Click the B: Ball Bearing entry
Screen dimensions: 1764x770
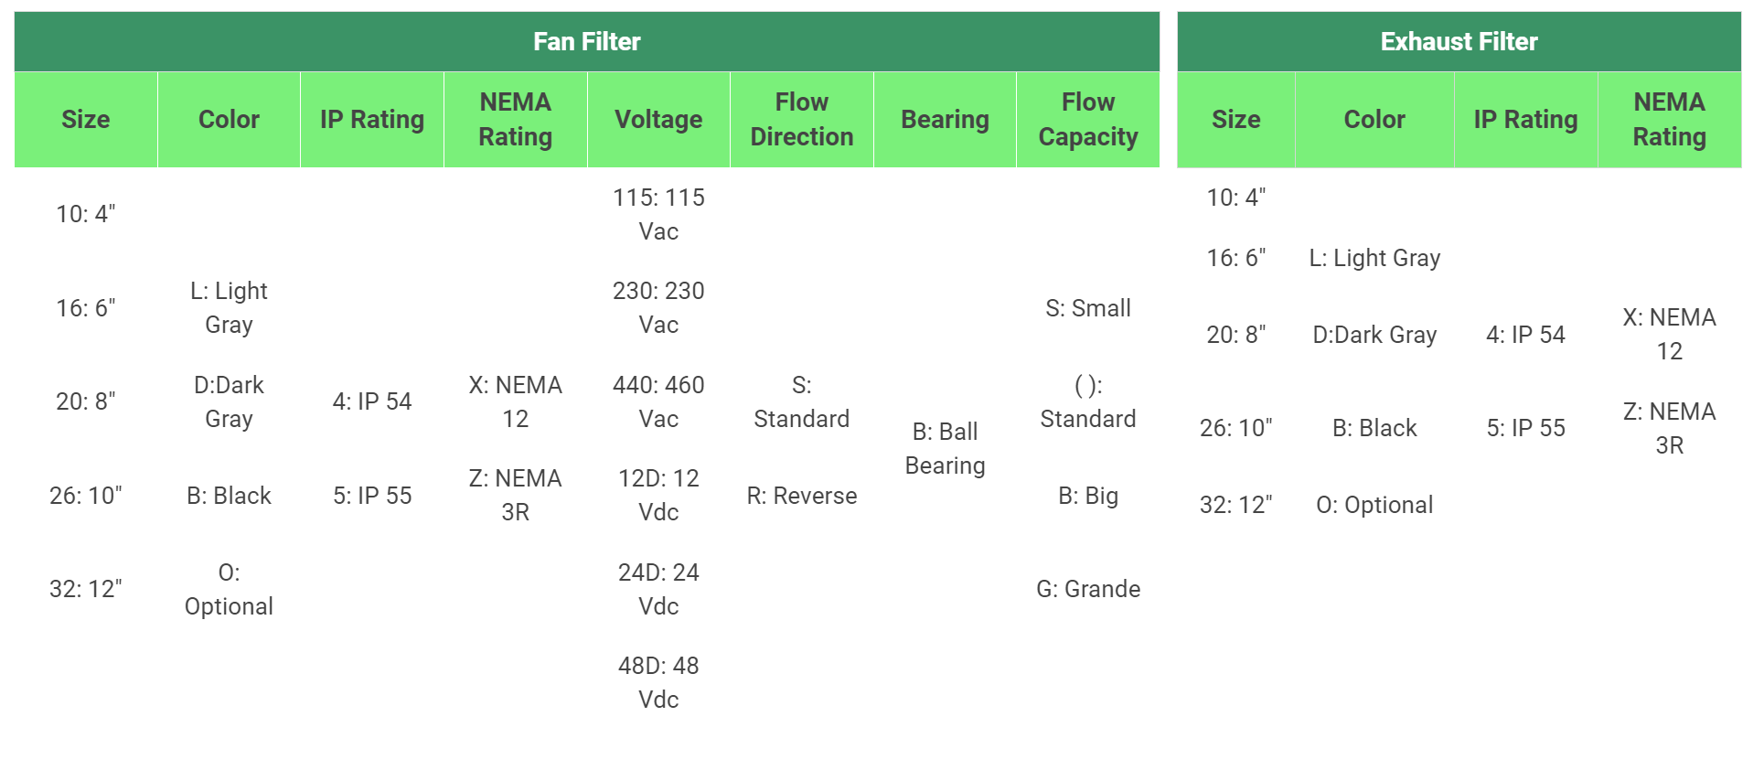point(945,448)
